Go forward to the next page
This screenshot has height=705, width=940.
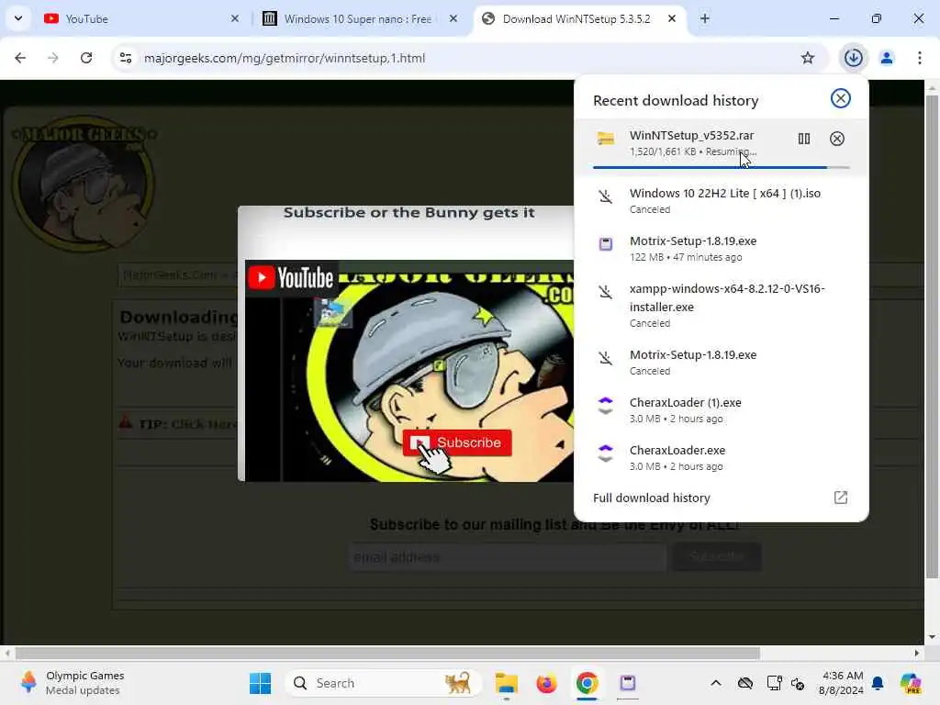pyautogui.click(x=52, y=58)
